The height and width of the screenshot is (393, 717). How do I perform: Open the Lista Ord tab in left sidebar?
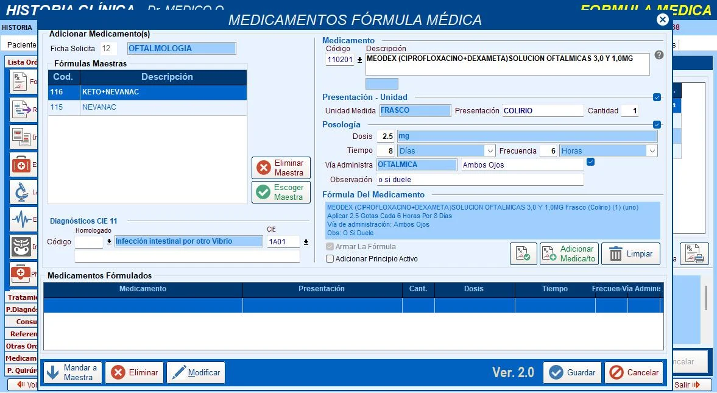click(x=22, y=62)
